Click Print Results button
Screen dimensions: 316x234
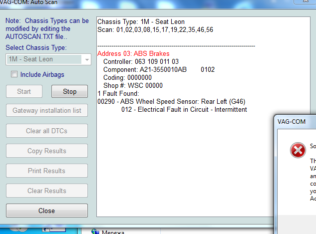[47, 171]
